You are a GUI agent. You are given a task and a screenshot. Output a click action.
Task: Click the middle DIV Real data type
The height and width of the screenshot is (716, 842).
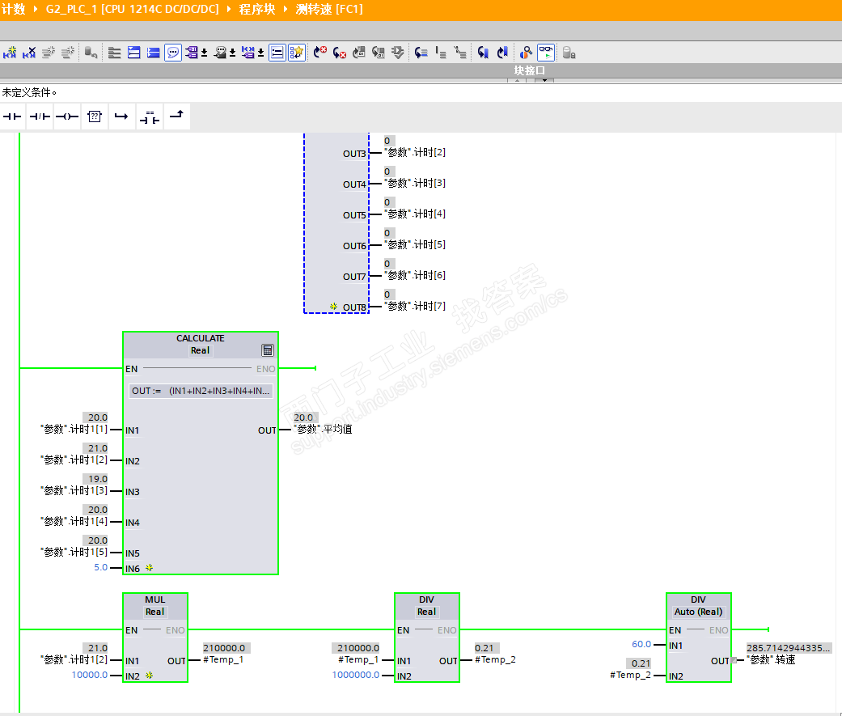[x=426, y=612]
